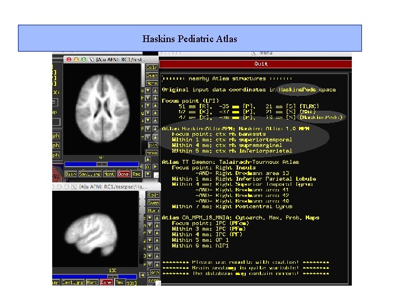Screen dimensions: 404x303
Task: Click the 'g' gamma down arrow in axial viewer
Action: [148, 113]
